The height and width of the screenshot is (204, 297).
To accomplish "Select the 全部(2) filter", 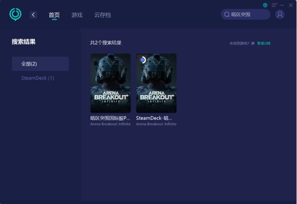I will click(40, 64).
